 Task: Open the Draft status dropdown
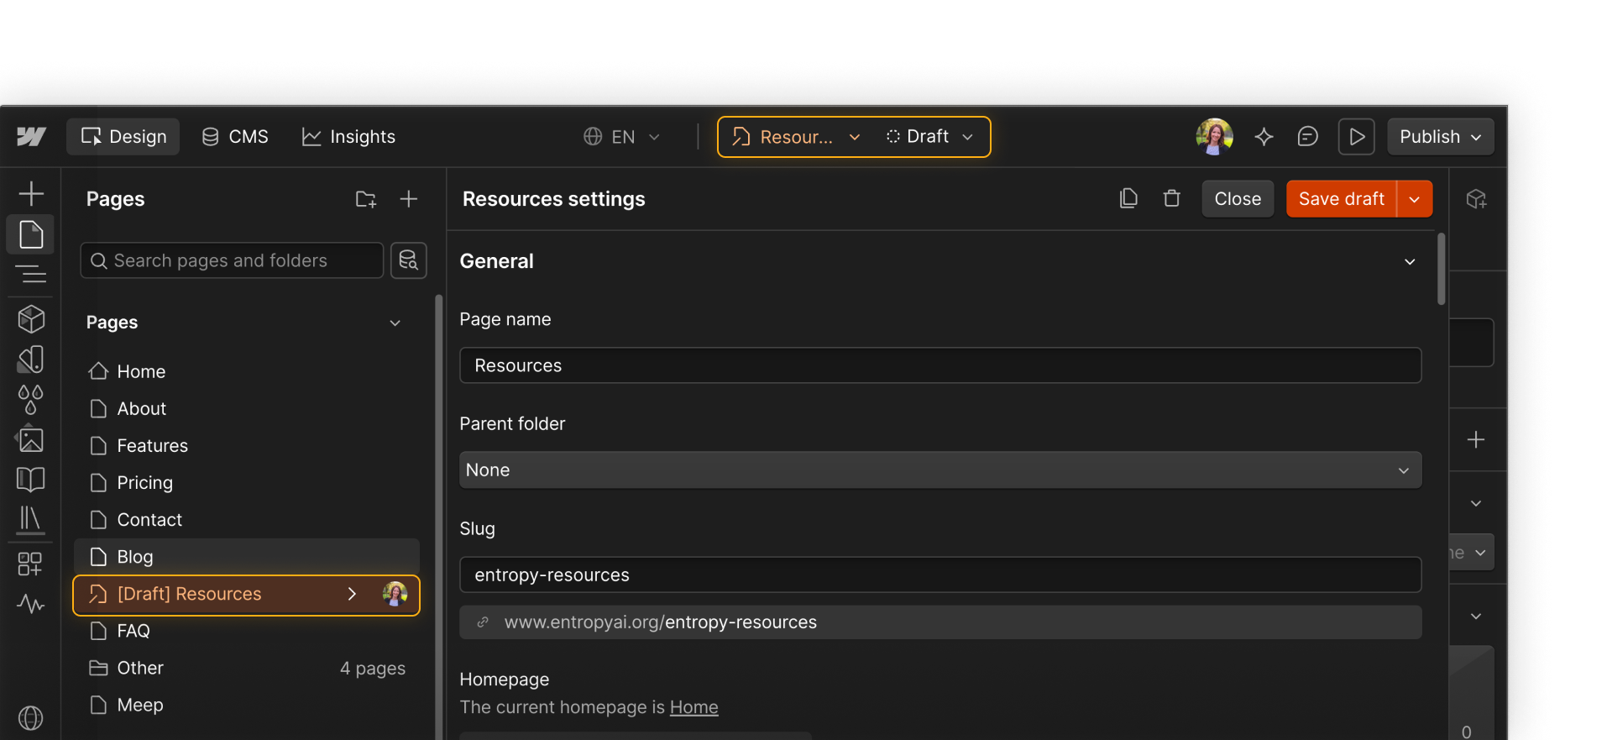pos(929,137)
